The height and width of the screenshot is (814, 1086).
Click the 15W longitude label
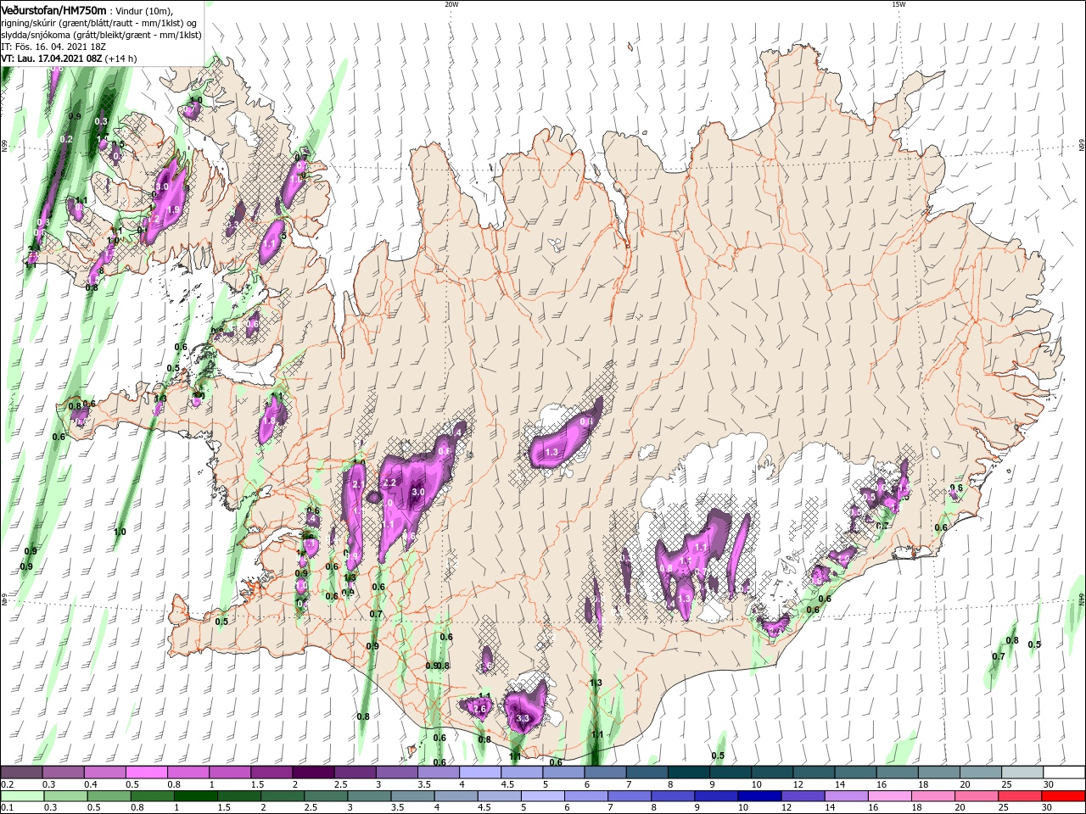tap(898, 4)
